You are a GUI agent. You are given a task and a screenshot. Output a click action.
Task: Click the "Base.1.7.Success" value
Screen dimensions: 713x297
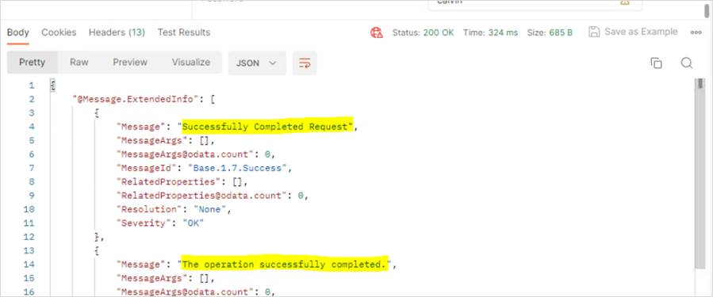point(238,168)
